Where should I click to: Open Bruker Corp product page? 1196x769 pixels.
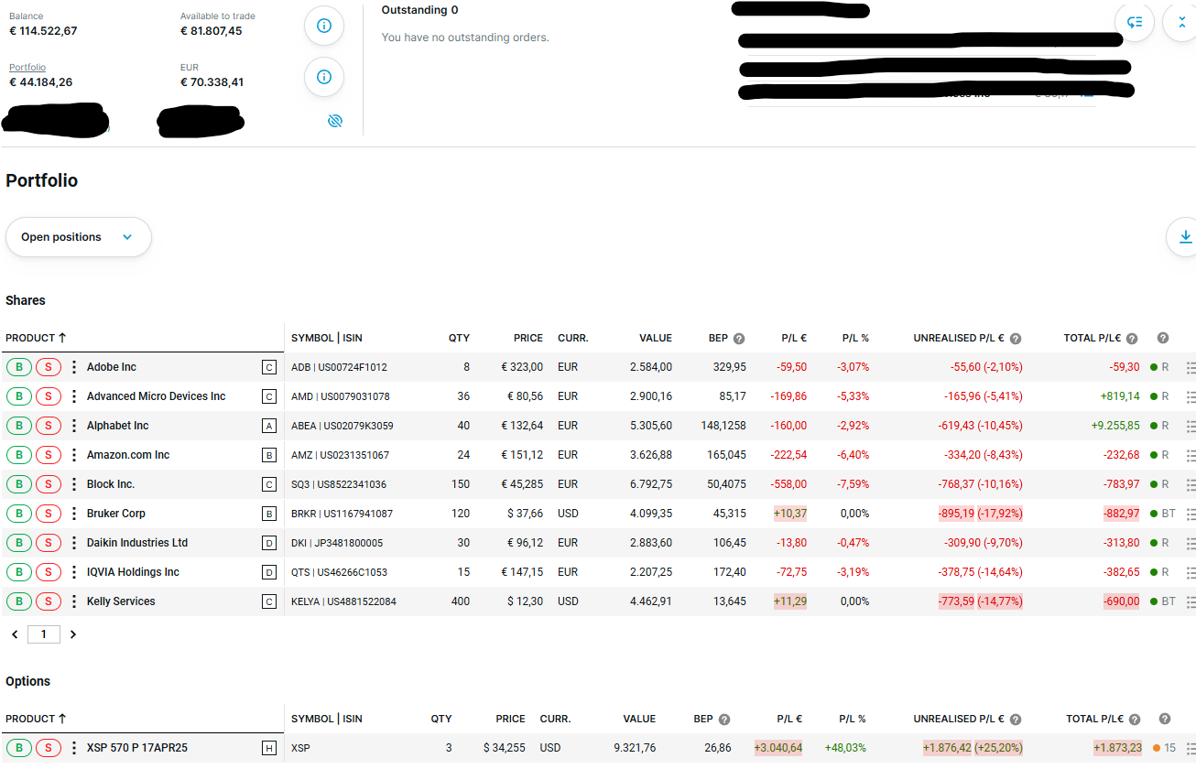tap(116, 514)
